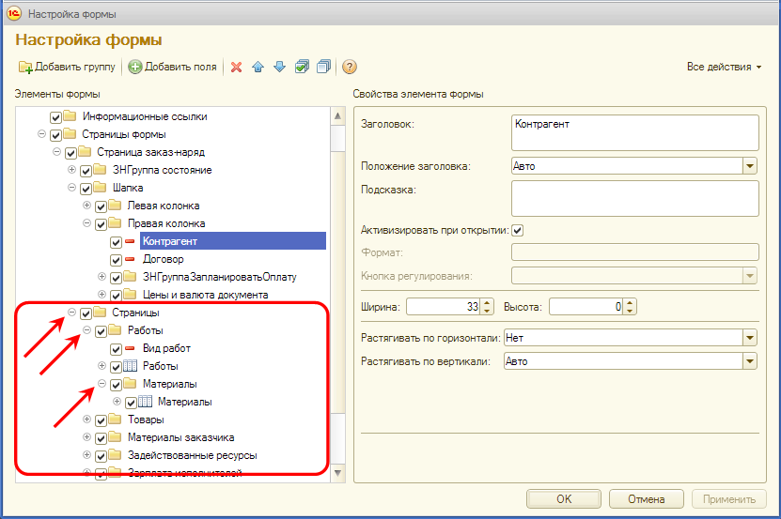Increase Ширина value with up stepper

(487, 302)
